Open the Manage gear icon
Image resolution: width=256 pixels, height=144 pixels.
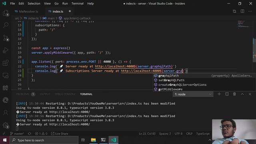click(x=6, y=125)
